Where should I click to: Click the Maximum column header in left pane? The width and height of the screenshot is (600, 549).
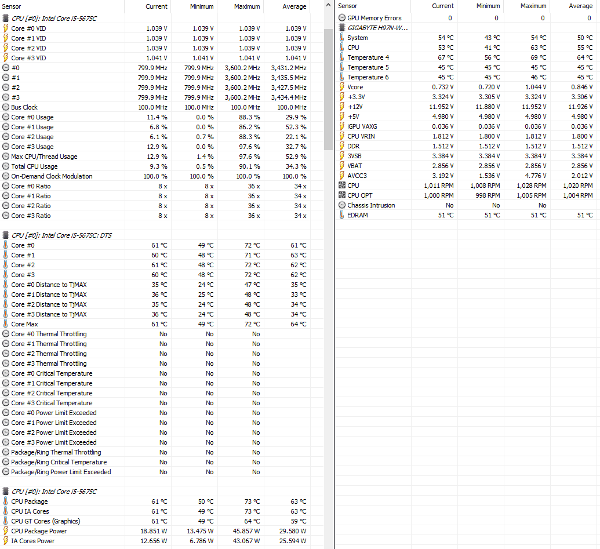click(x=241, y=6)
